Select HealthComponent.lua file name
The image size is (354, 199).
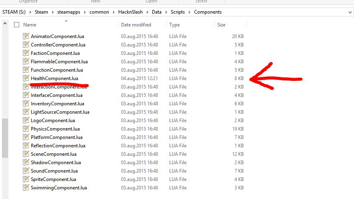(x=55, y=78)
